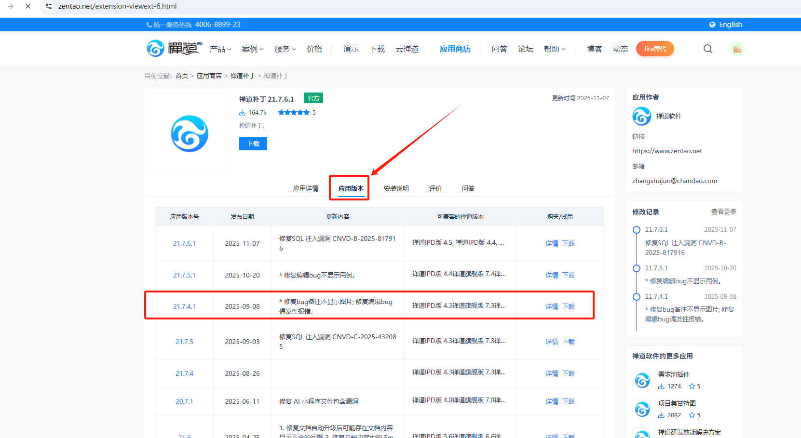Click the Jira替代 orange button
The width and height of the screenshot is (801, 438).
pyautogui.click(x=654, y=49)
